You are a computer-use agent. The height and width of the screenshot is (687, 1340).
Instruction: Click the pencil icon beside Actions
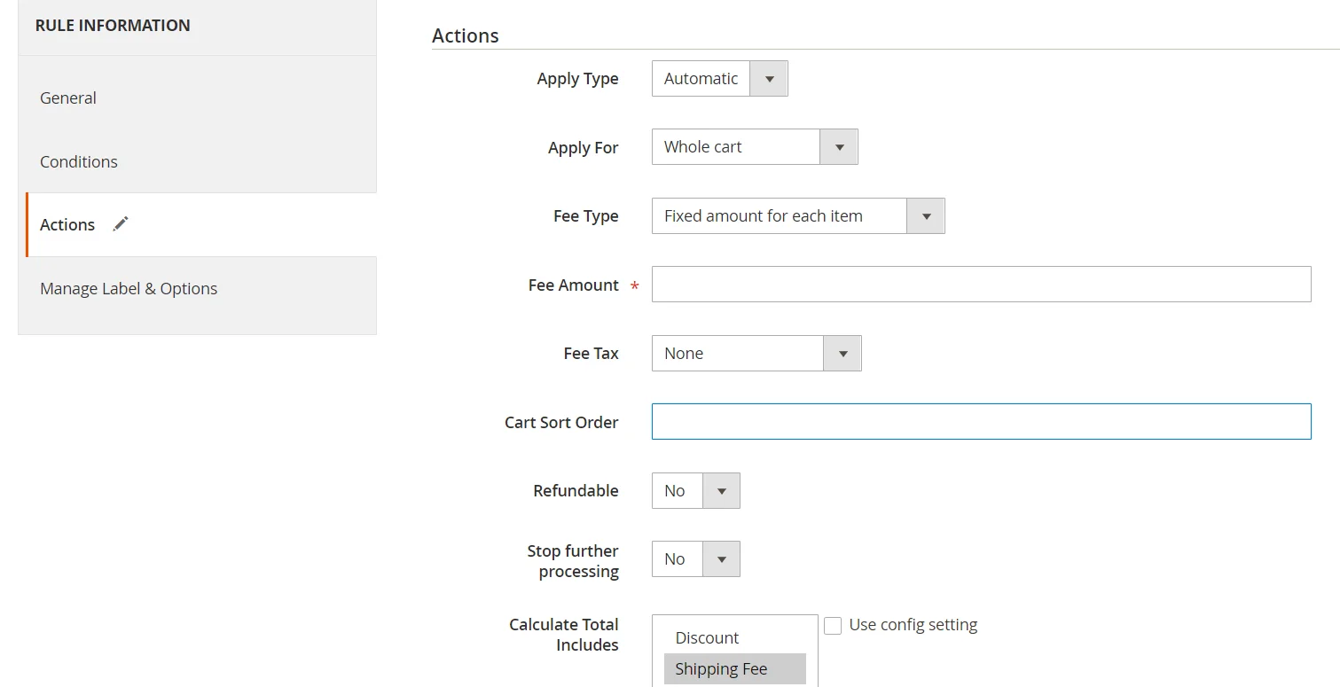tap(121, 224)
